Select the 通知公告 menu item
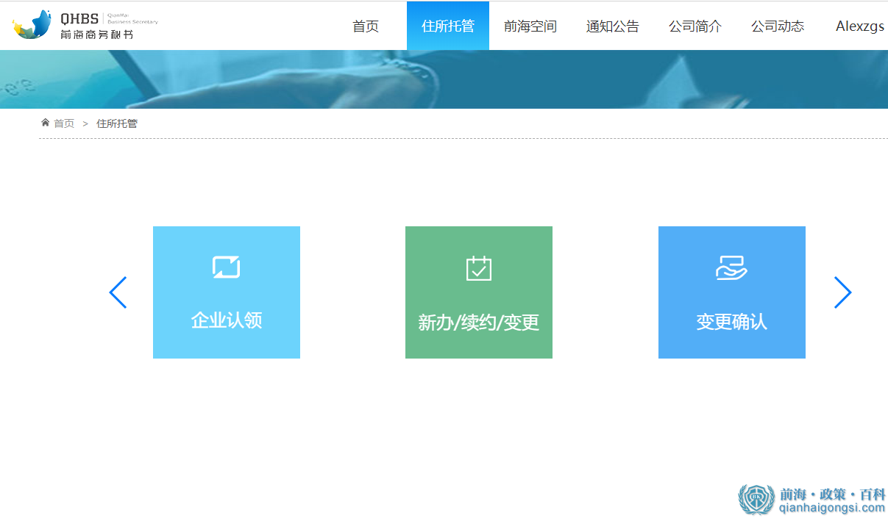The height and width of the screenshot is (518, 888). pos(613,26)
